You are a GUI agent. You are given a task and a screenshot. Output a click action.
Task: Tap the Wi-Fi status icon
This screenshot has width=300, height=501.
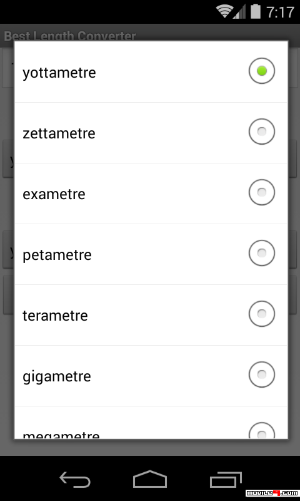(x=224, y=11)
